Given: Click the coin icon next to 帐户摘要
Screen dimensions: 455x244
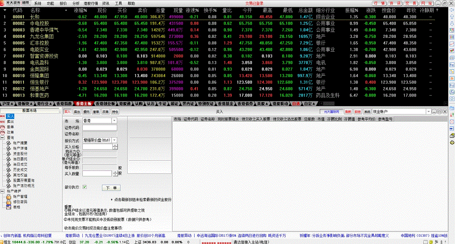Looking at the screenshot, I should pyautogui.click(x=9, y=143).
